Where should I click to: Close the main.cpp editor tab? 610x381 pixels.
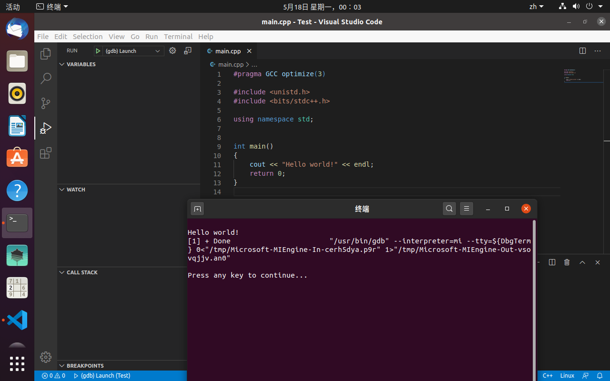(x=249, y=51)
